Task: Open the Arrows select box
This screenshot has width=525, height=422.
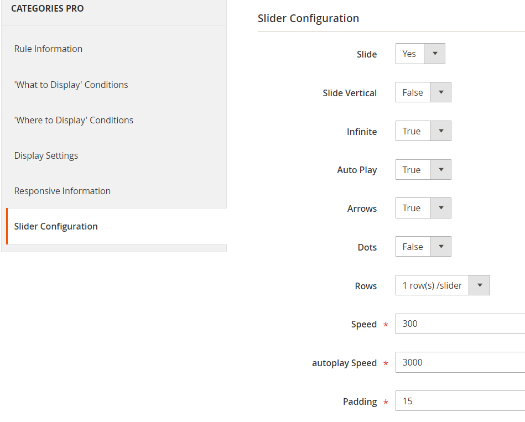Action: 423,209
